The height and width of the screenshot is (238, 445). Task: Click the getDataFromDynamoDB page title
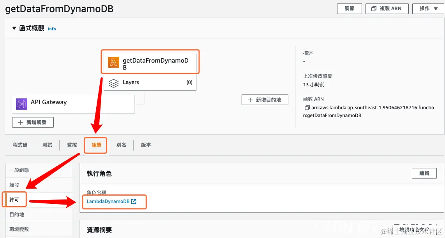click(59, 9)
